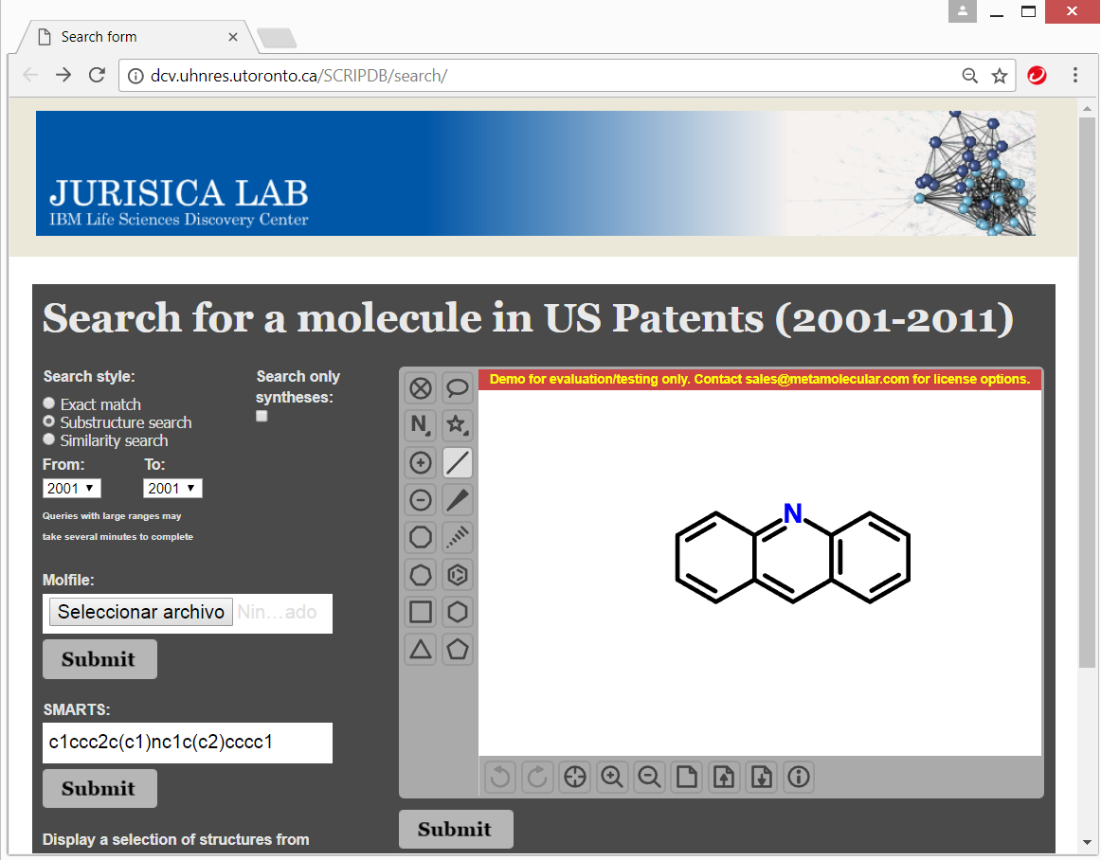Zoom in on the molecule canvas
This screenshot has width=1101, height=860.
tap(612, 778)
